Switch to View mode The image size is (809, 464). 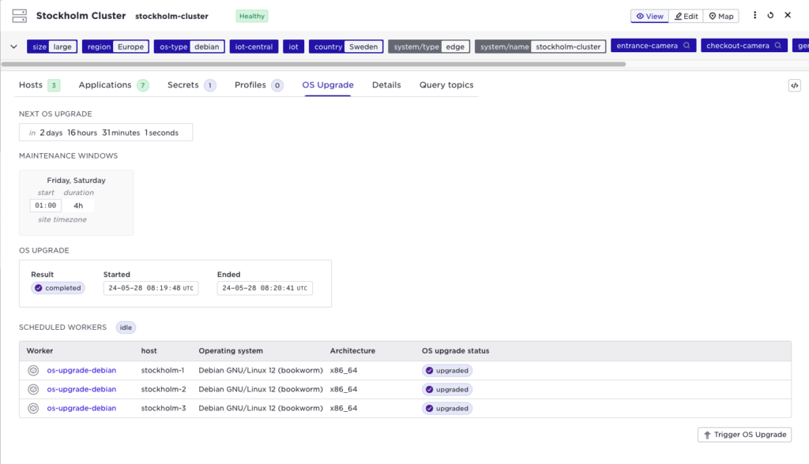(649, 16)
